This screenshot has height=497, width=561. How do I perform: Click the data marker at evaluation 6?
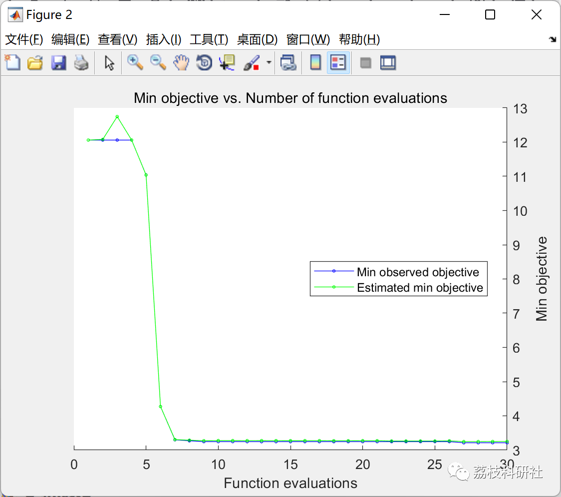pos(160,407)
